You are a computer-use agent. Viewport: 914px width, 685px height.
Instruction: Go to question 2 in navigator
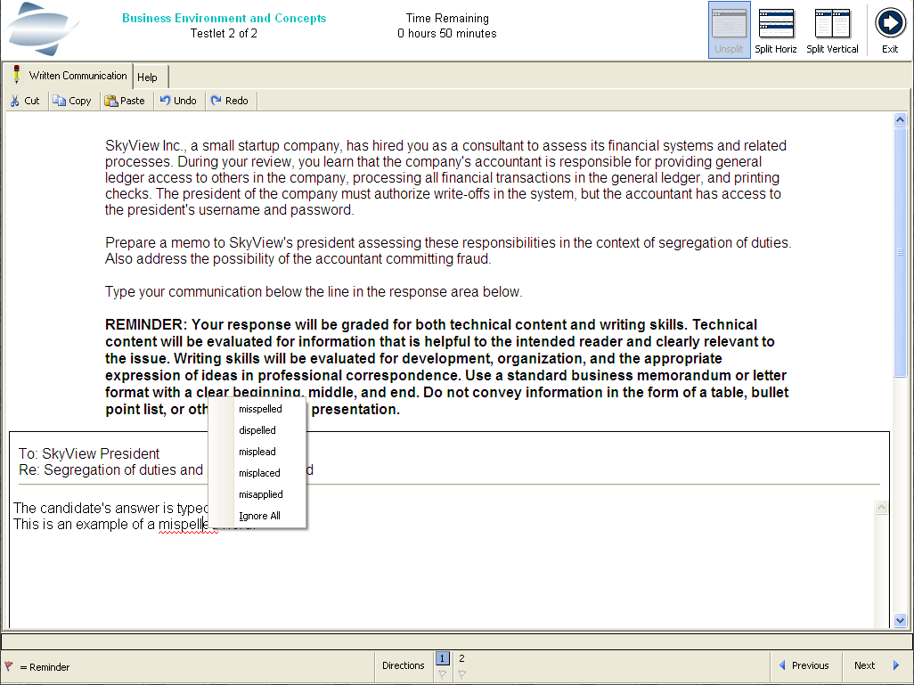click(461, 658)
